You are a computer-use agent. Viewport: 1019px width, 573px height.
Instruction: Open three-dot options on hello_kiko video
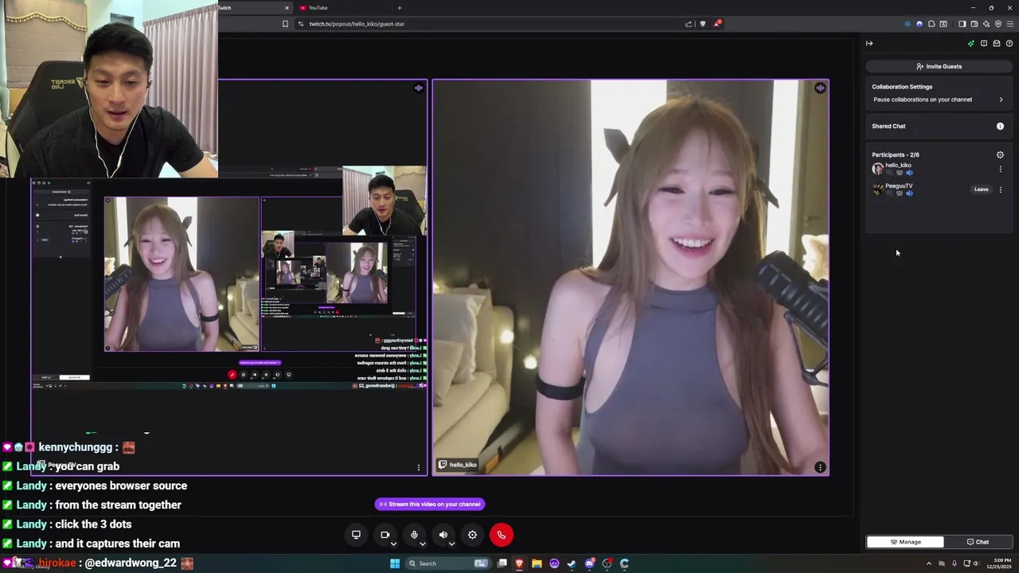[x=820, y=467]
